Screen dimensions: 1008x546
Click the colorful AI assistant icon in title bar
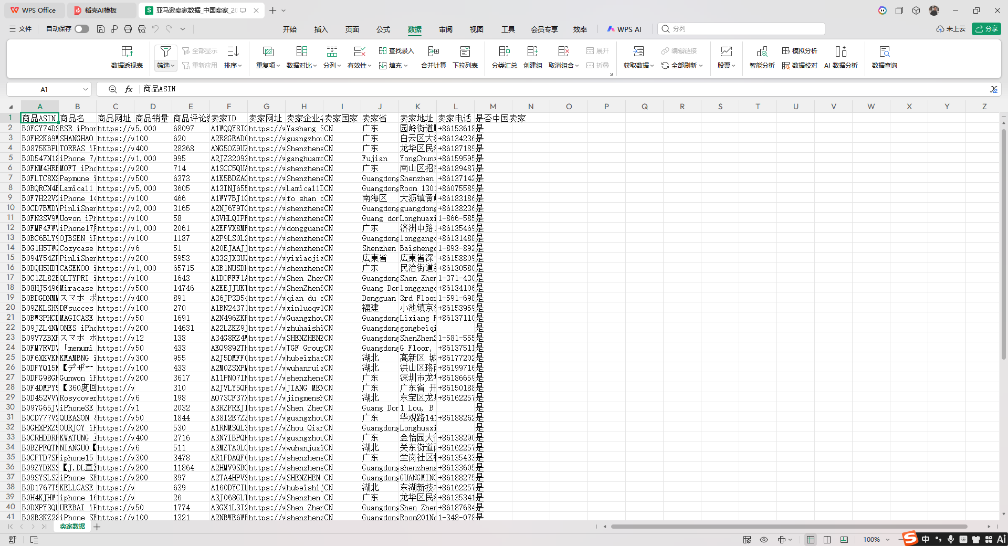(x=883, y=10)
